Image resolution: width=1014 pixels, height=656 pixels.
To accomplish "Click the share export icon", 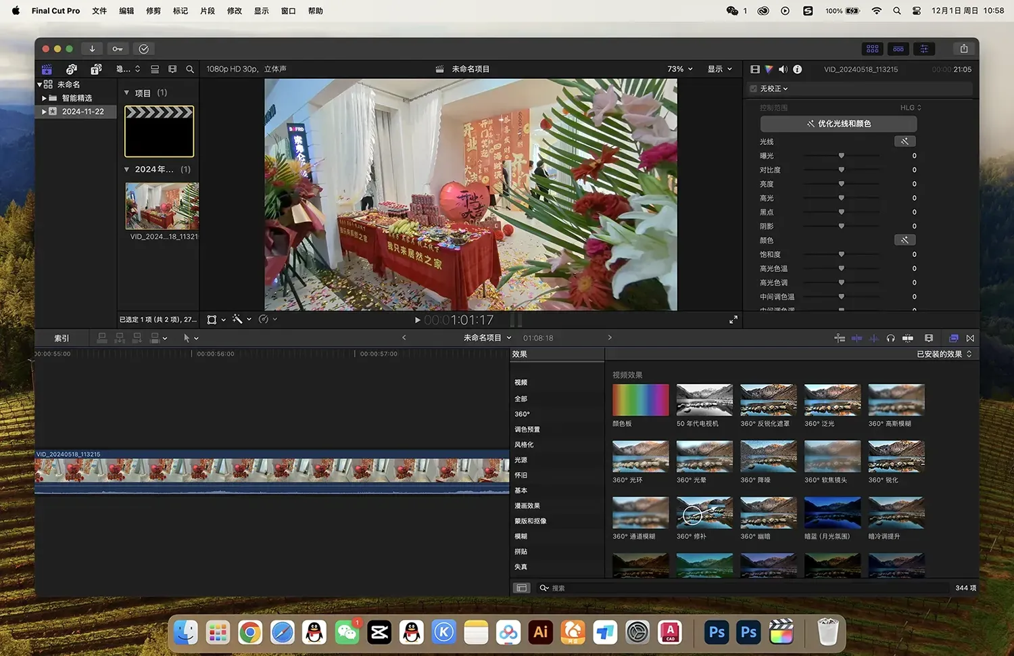I will 964,49.
